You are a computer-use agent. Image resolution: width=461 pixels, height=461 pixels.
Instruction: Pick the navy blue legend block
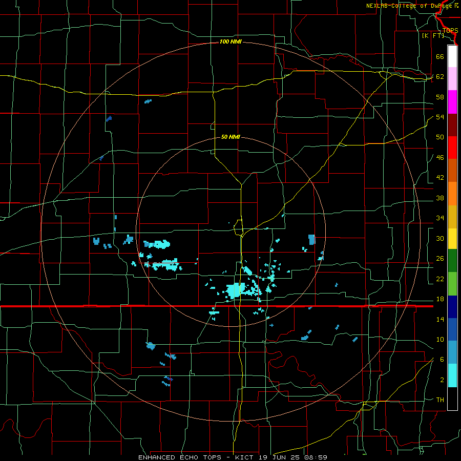tap(452, 307)
